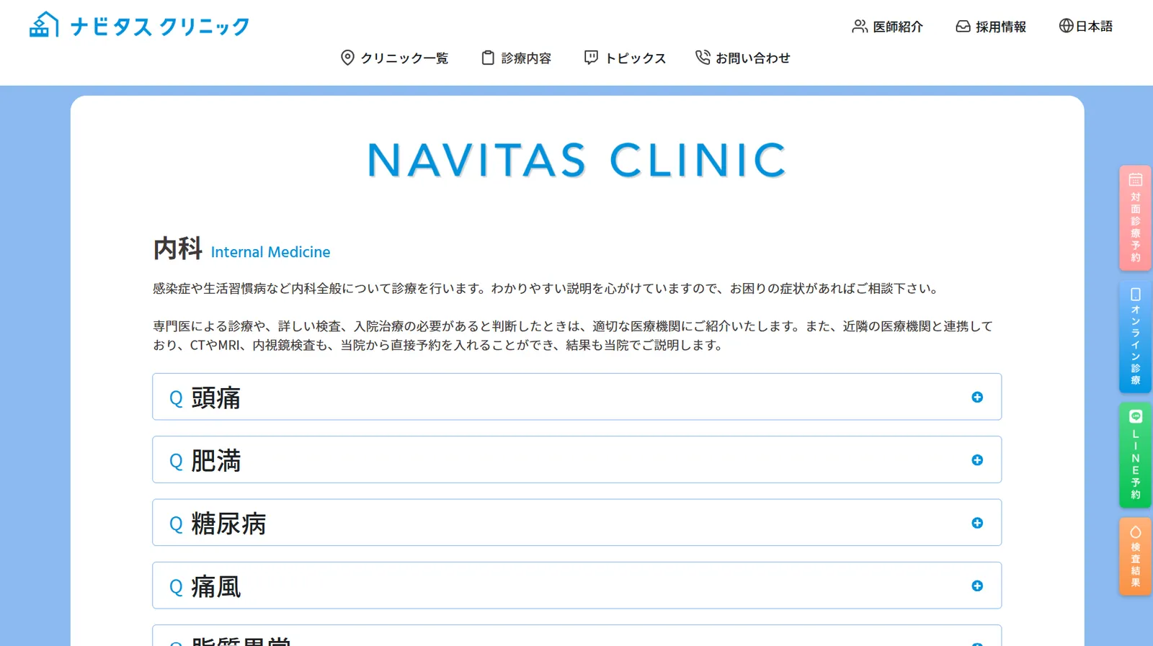Viewport: 1153px width, 646px height.
Task: Select 日本語 language dropdown
Action: [x=1086, y=26]
